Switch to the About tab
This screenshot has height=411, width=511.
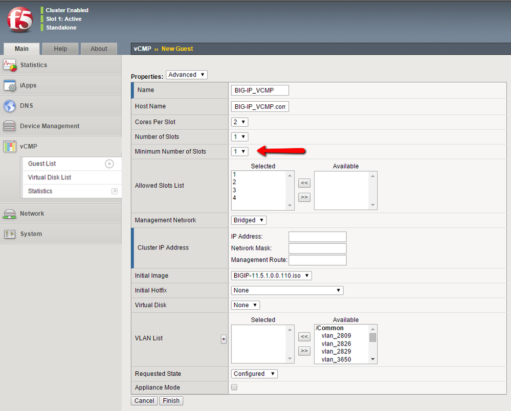click(99, 49)
